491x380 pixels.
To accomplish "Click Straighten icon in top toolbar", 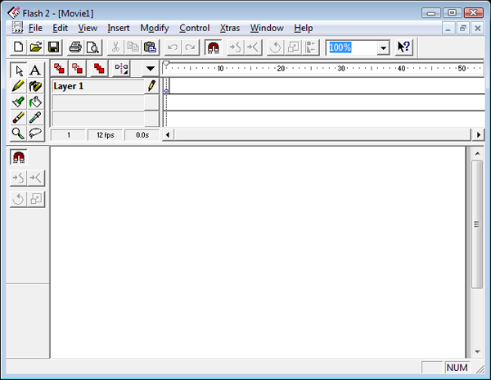I will click(x=253, y=47).
